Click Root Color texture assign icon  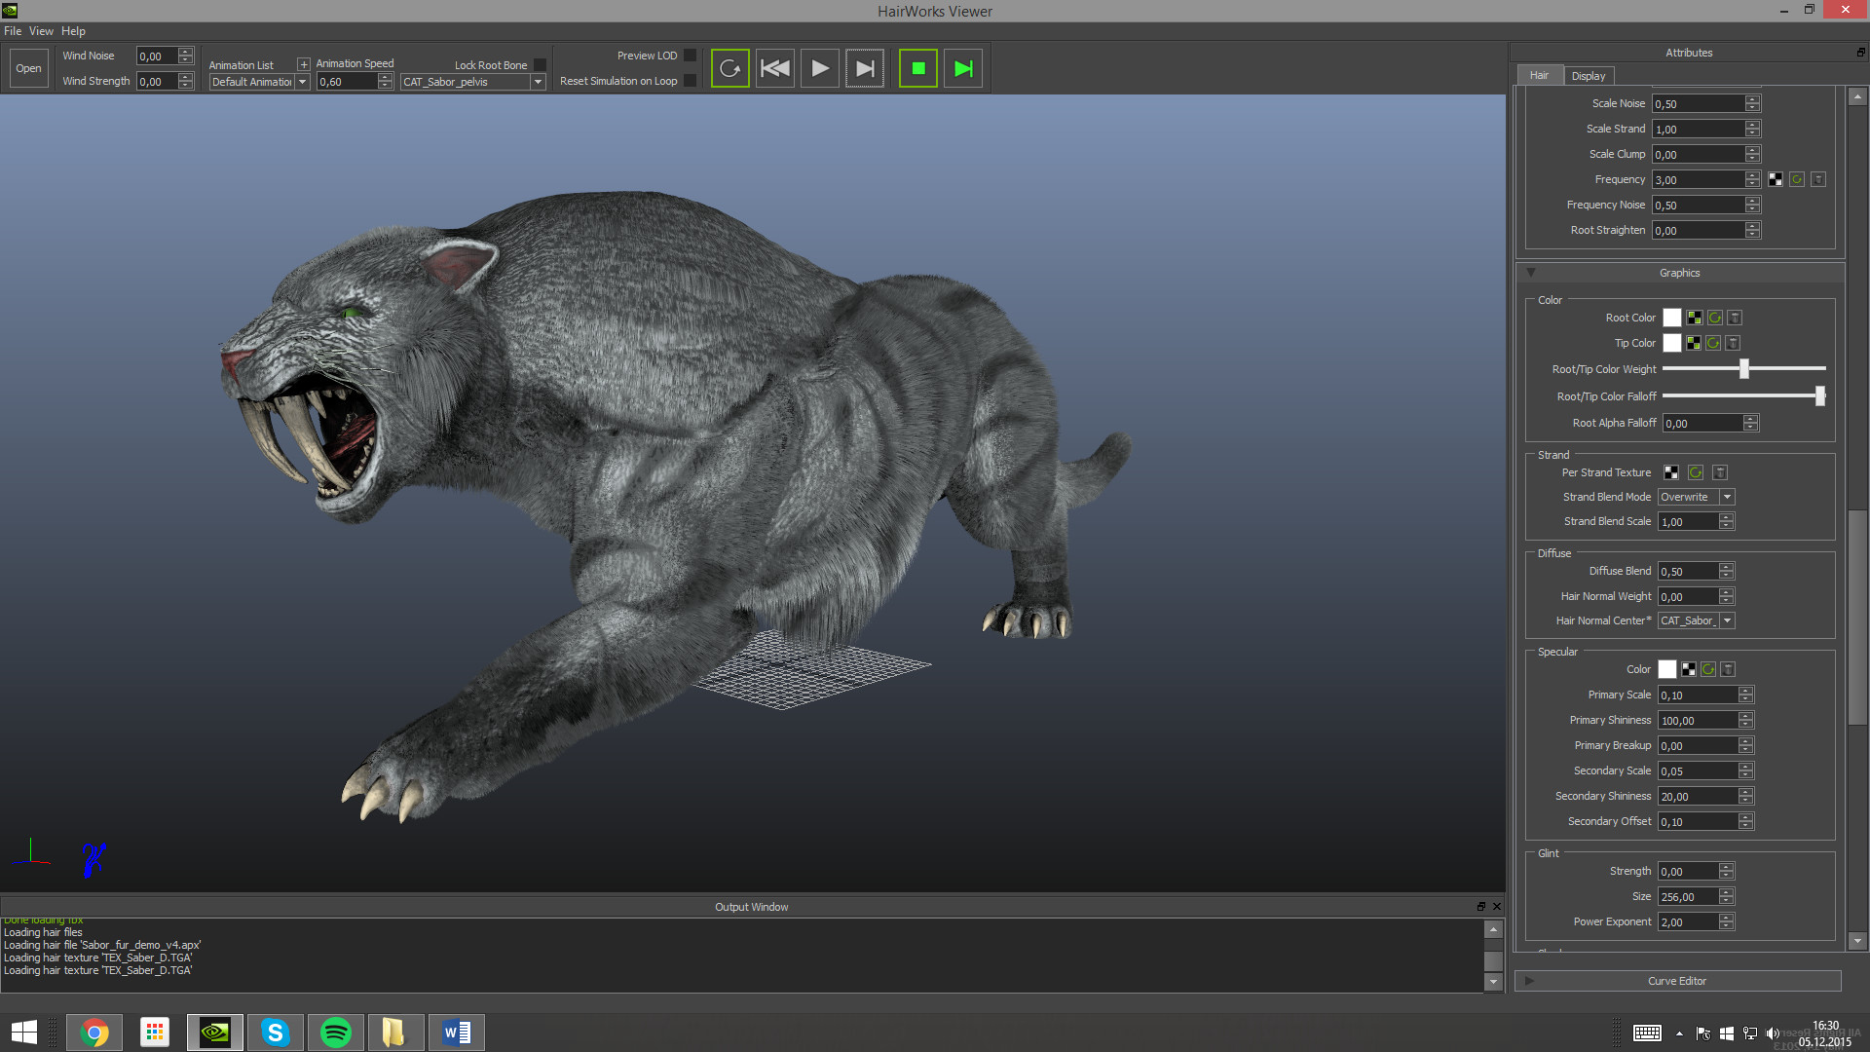pos(1695,318)
